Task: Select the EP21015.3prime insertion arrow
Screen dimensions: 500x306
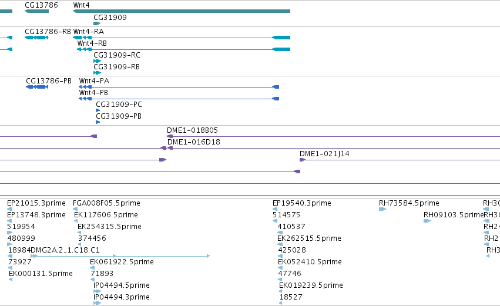Action: [x=9, y=209]
